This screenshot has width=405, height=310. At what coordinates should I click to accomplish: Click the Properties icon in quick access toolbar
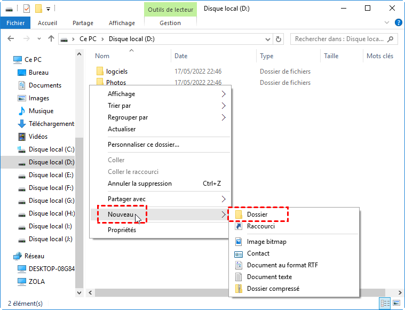27,9
